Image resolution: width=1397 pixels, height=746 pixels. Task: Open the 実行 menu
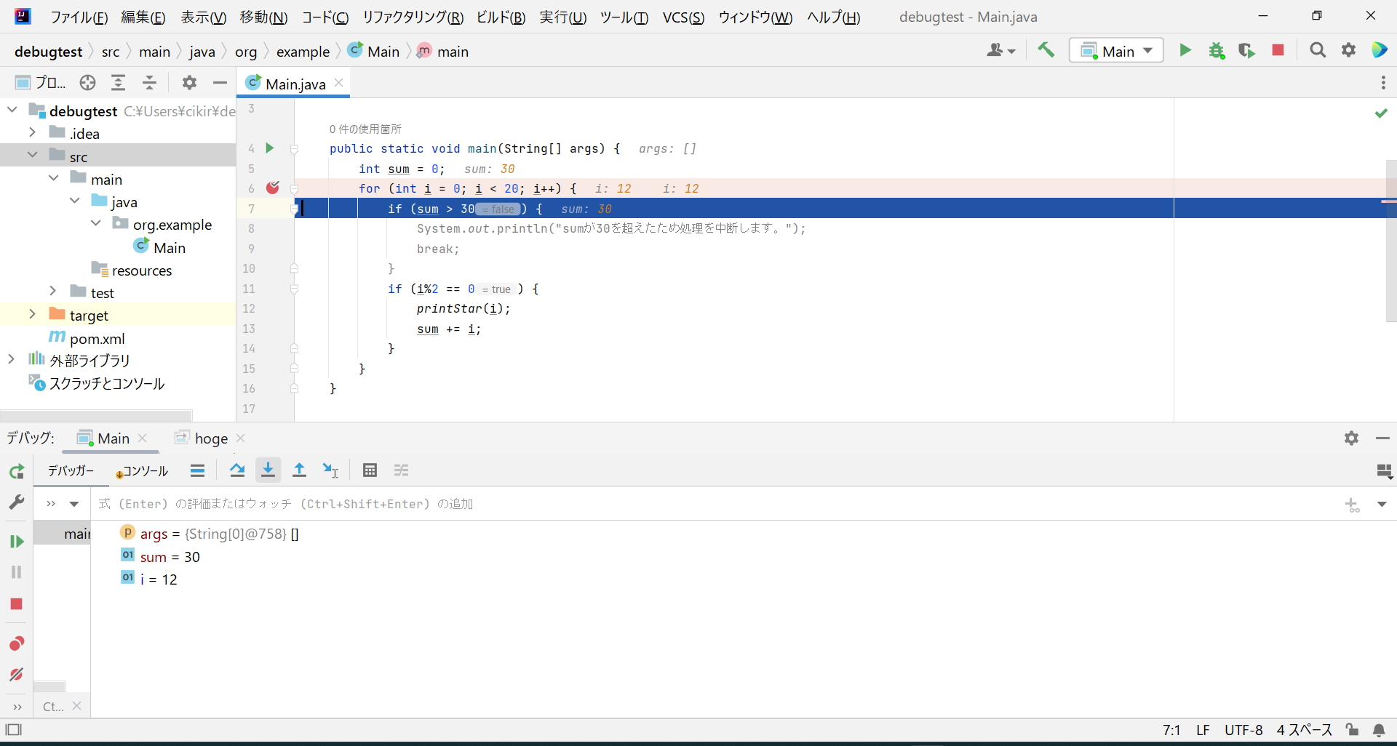(562, 17)
